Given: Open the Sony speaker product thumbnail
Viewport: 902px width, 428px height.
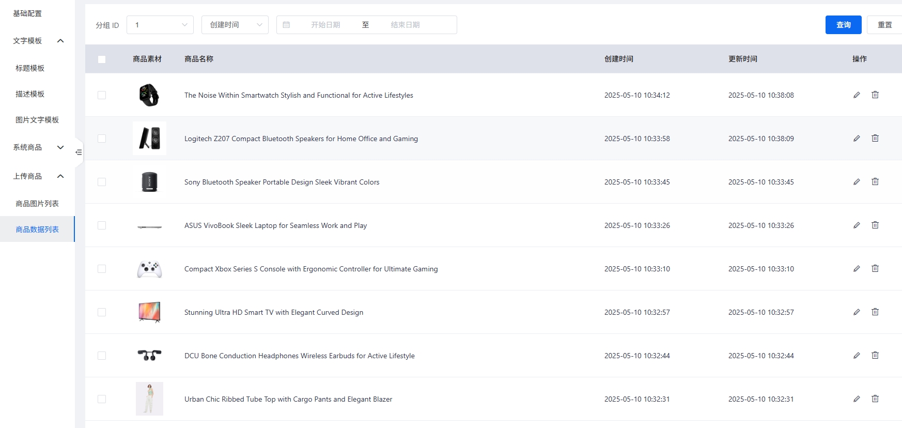Looking at the screenshot, I should [149, 182].
